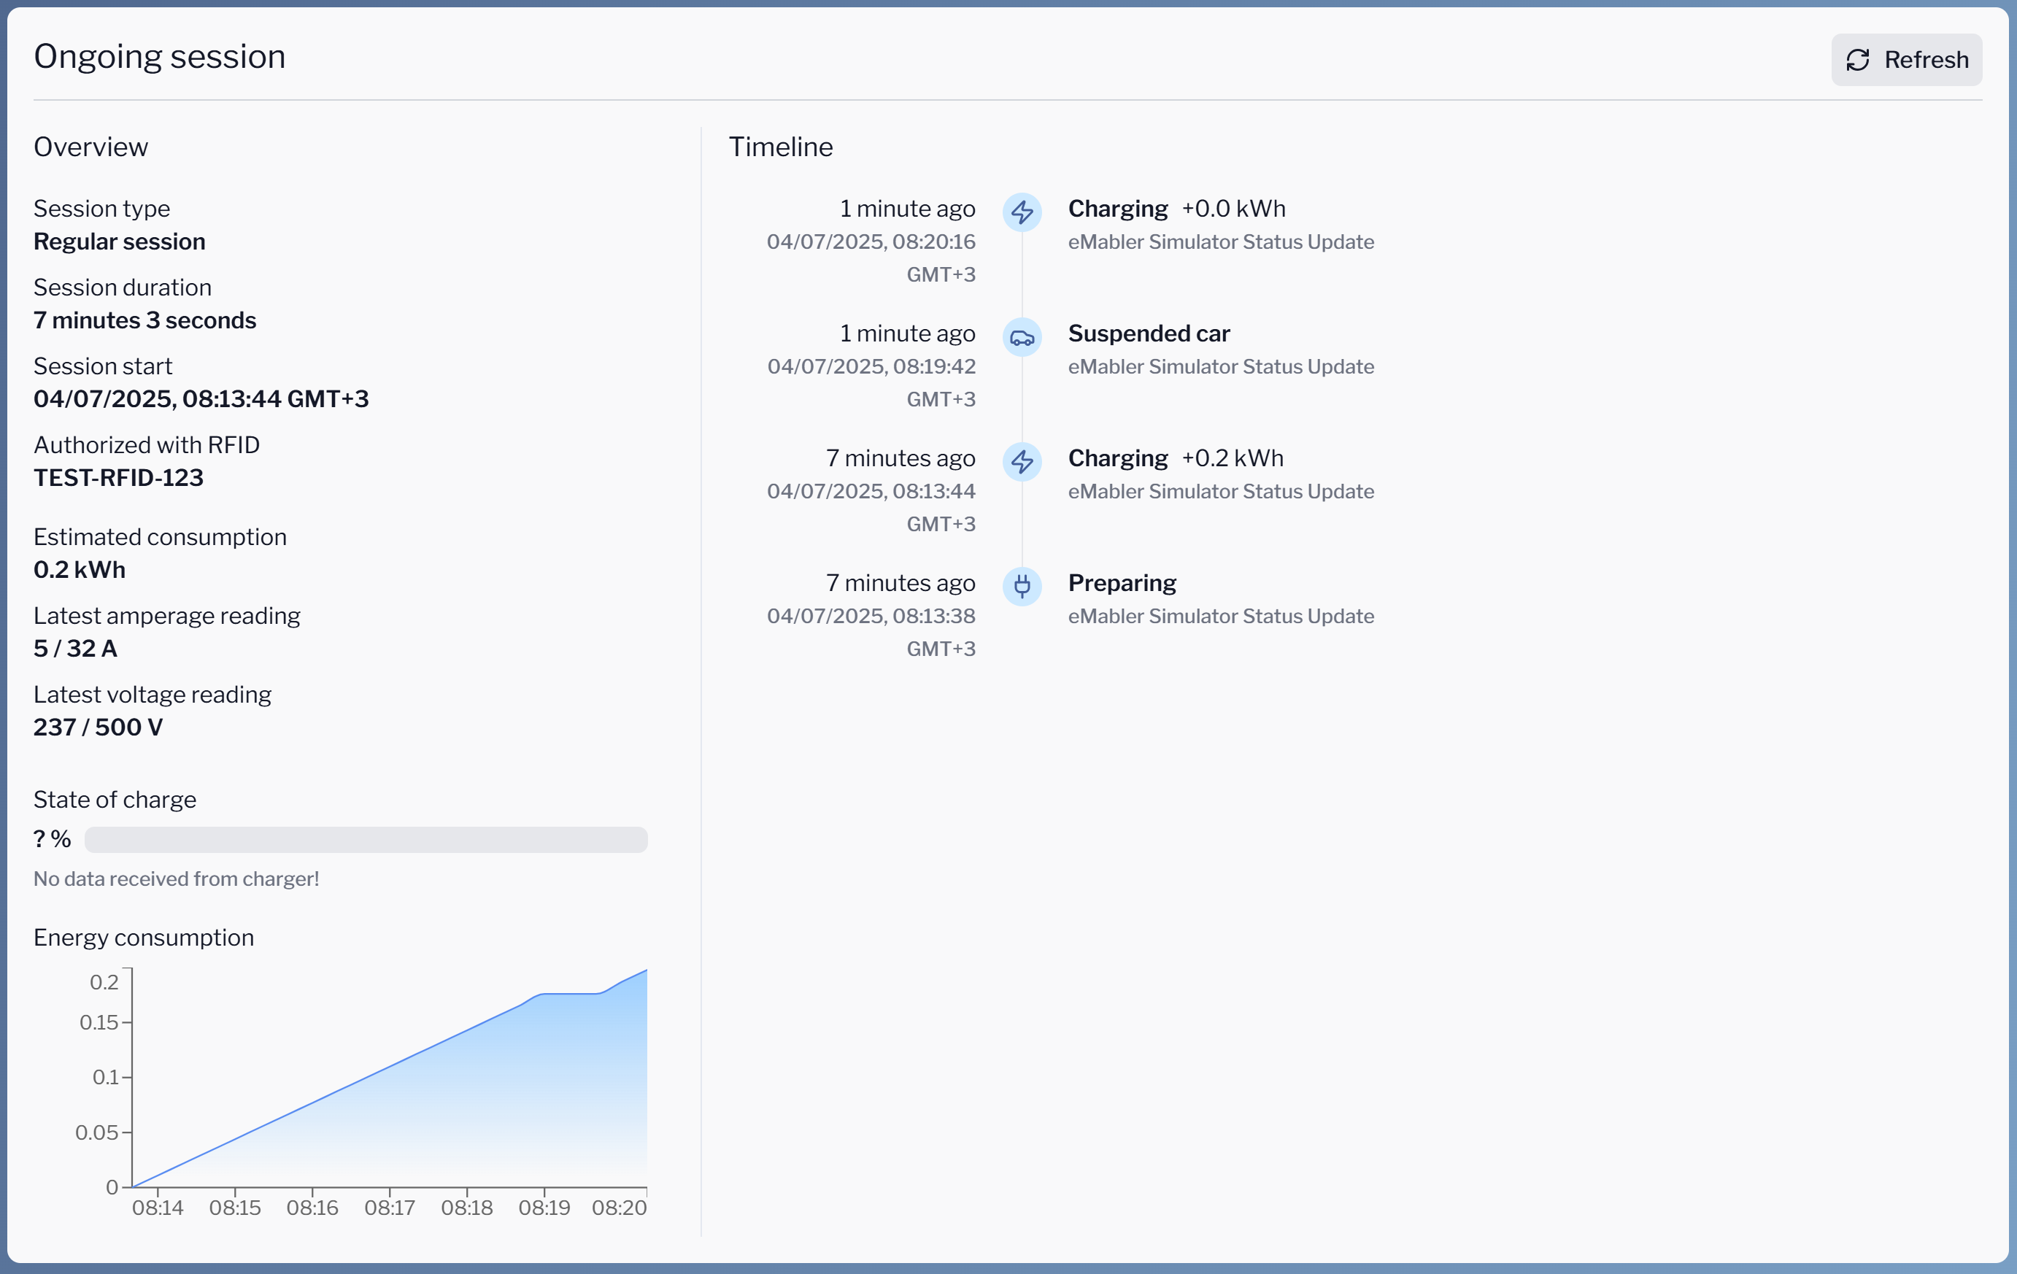Click the 08:20 label on the chart axis
2017x1274 pixels.
(620, 1207)
